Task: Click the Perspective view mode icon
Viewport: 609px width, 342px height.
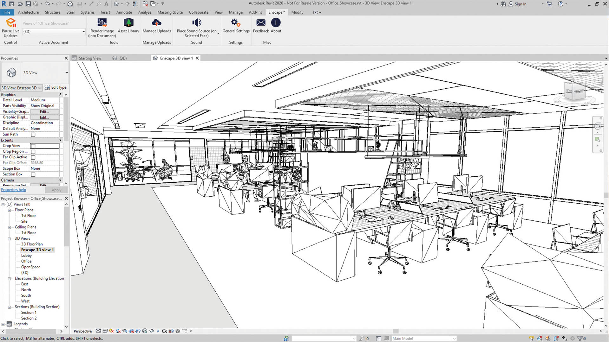Action: (82, 331)
